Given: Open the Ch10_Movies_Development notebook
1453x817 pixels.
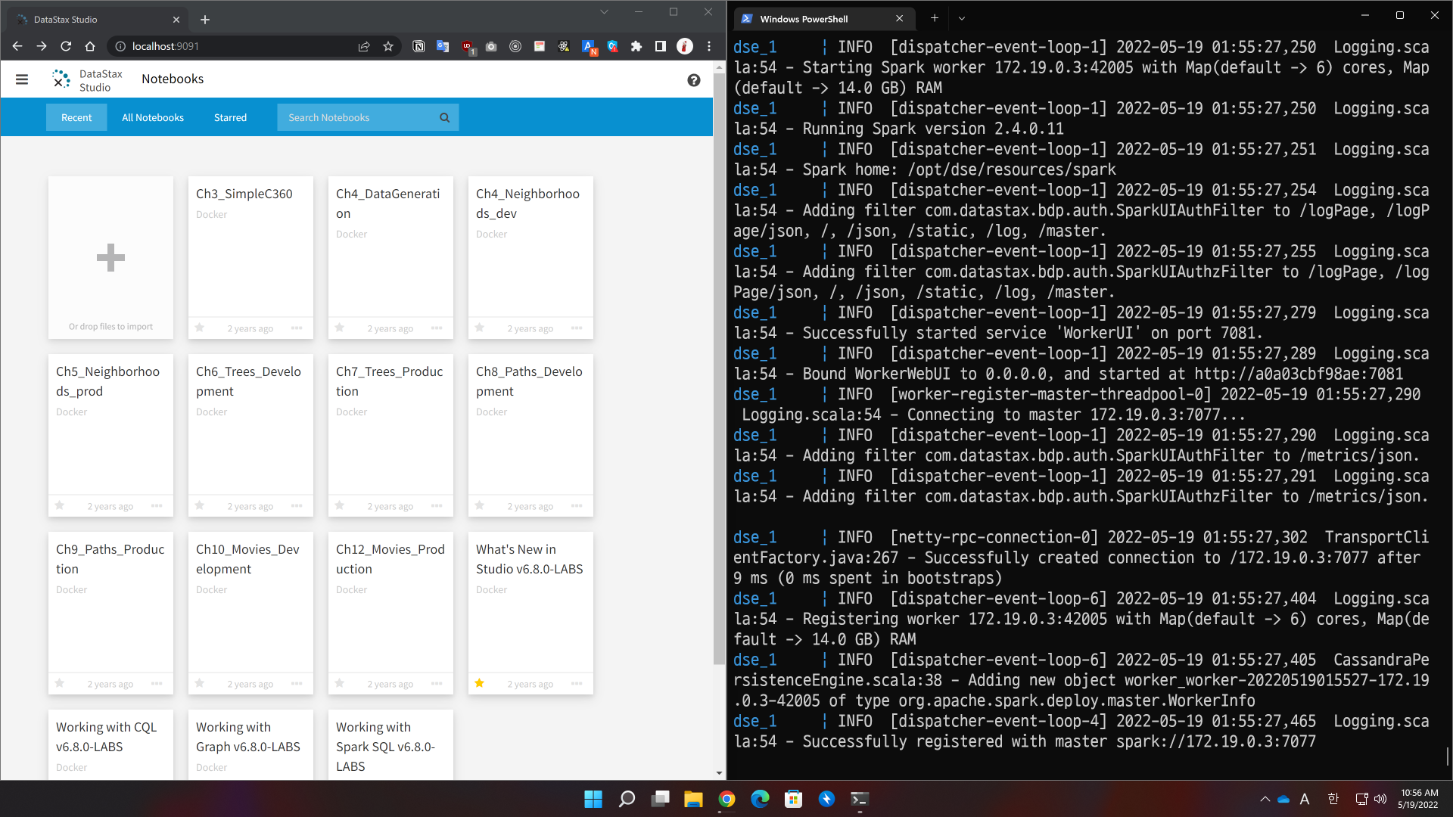Looking at the screenshot, I should click(x=250, y=613).
